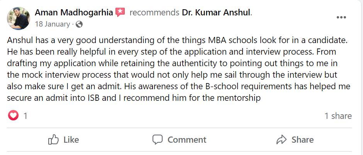The image size is (363, 155).
Task: Open Aman Madhogarhia's profile picture
Action: click(19, 18)
